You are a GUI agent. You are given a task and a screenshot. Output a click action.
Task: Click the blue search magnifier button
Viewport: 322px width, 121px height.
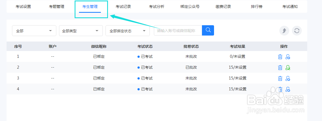[208, 30]
